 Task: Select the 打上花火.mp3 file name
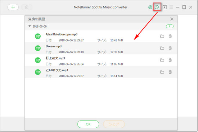pos(55,58)
